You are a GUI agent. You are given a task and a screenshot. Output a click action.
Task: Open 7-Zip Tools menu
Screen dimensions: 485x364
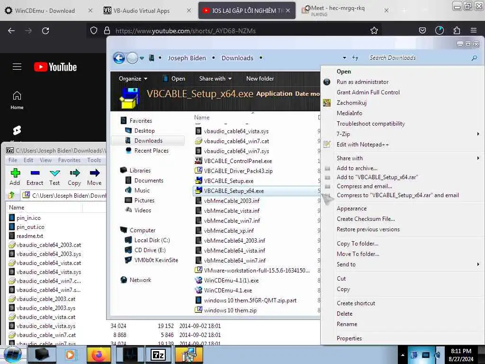point(94,160)
